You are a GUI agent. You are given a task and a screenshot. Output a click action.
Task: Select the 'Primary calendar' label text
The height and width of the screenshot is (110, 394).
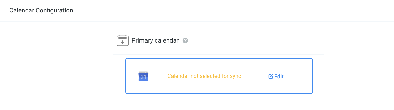(155, 40)
